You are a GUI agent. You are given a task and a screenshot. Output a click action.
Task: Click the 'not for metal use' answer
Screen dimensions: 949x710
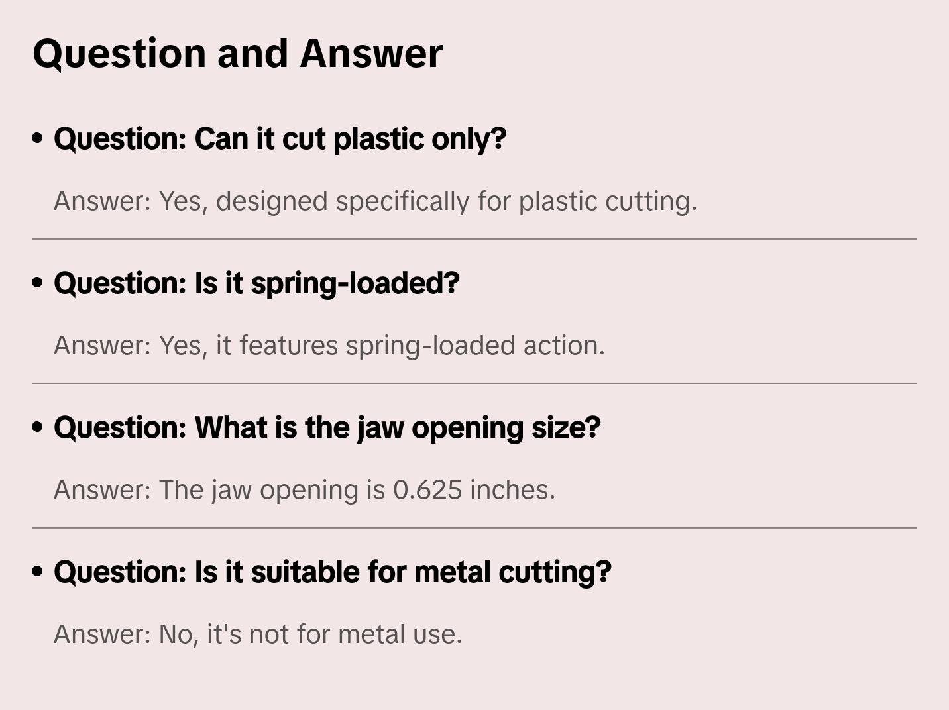click(x=257, y=634)
